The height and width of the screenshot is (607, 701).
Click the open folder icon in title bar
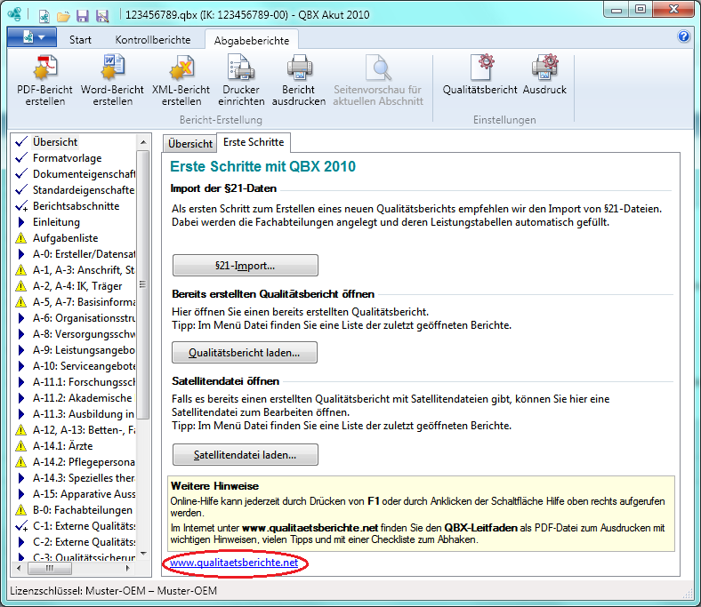[x=63, y=16]
